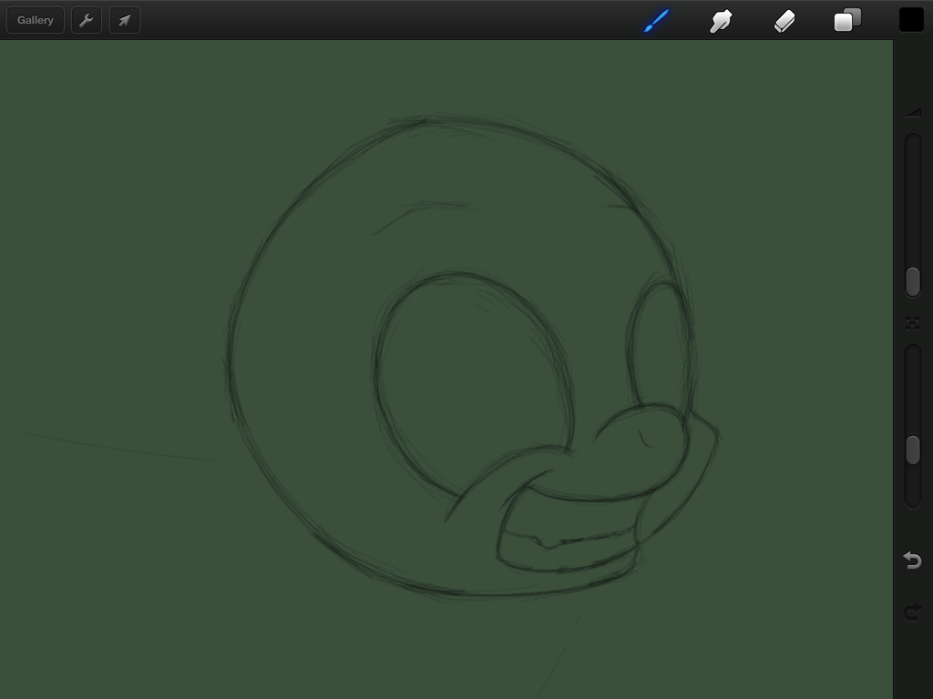933x699 pixels.
Task: Click the checkered opacity icon between sliders
Action: [912, 323]
